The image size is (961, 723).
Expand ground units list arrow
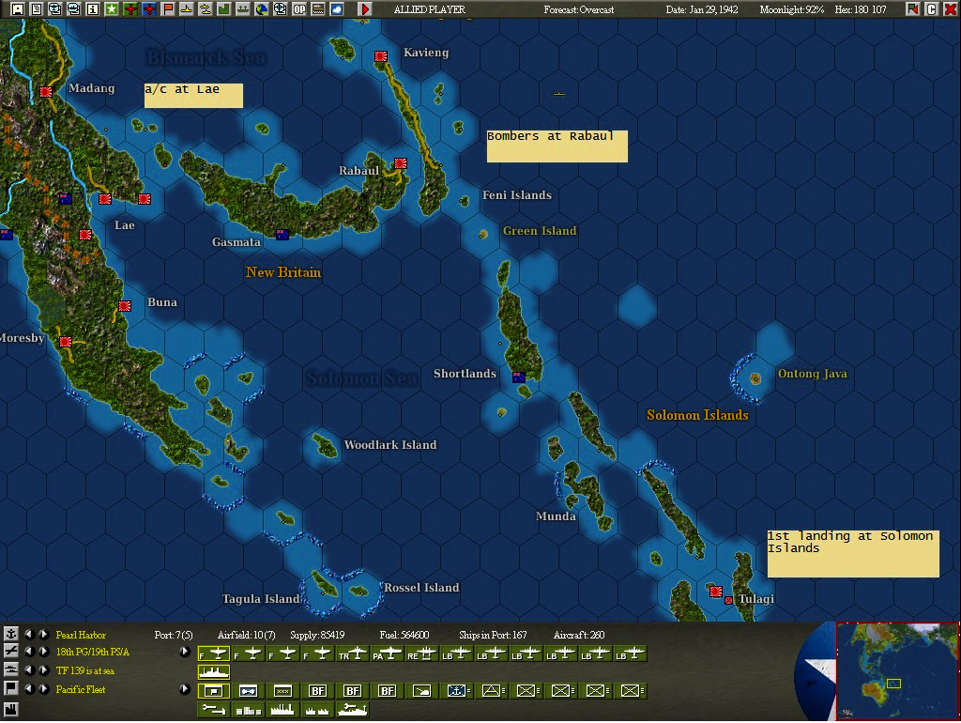click(x=184, y=688)
